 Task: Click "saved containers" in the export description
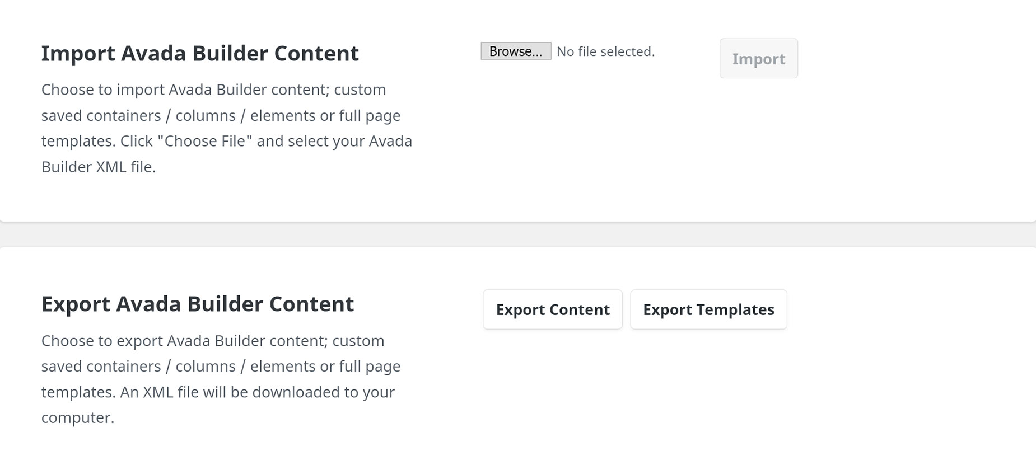point(101,366)
